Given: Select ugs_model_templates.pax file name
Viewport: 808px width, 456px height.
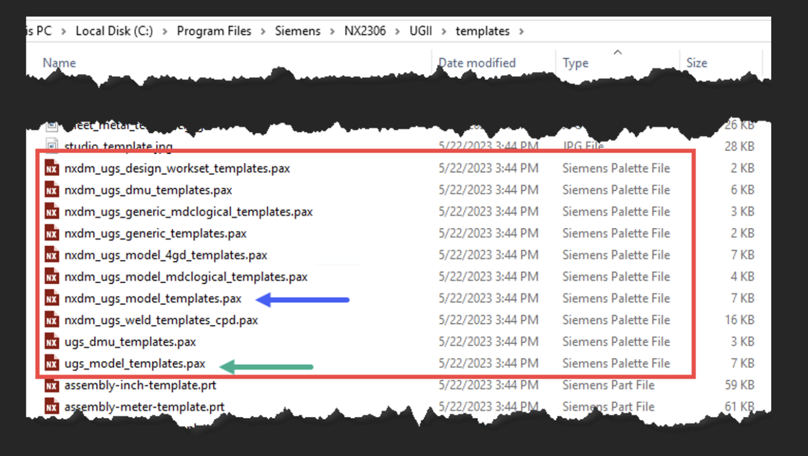Looking at the screenshot, I should coord(135,363).
